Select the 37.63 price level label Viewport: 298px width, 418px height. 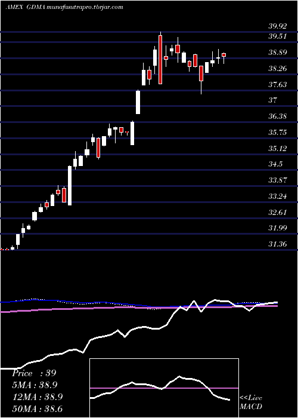tap(278, 85)
